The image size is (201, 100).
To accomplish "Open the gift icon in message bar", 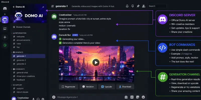I will [126, 97].
